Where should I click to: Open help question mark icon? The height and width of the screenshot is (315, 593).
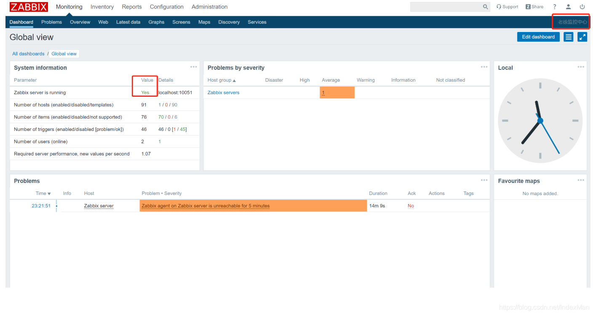click(x=555, y=7)
